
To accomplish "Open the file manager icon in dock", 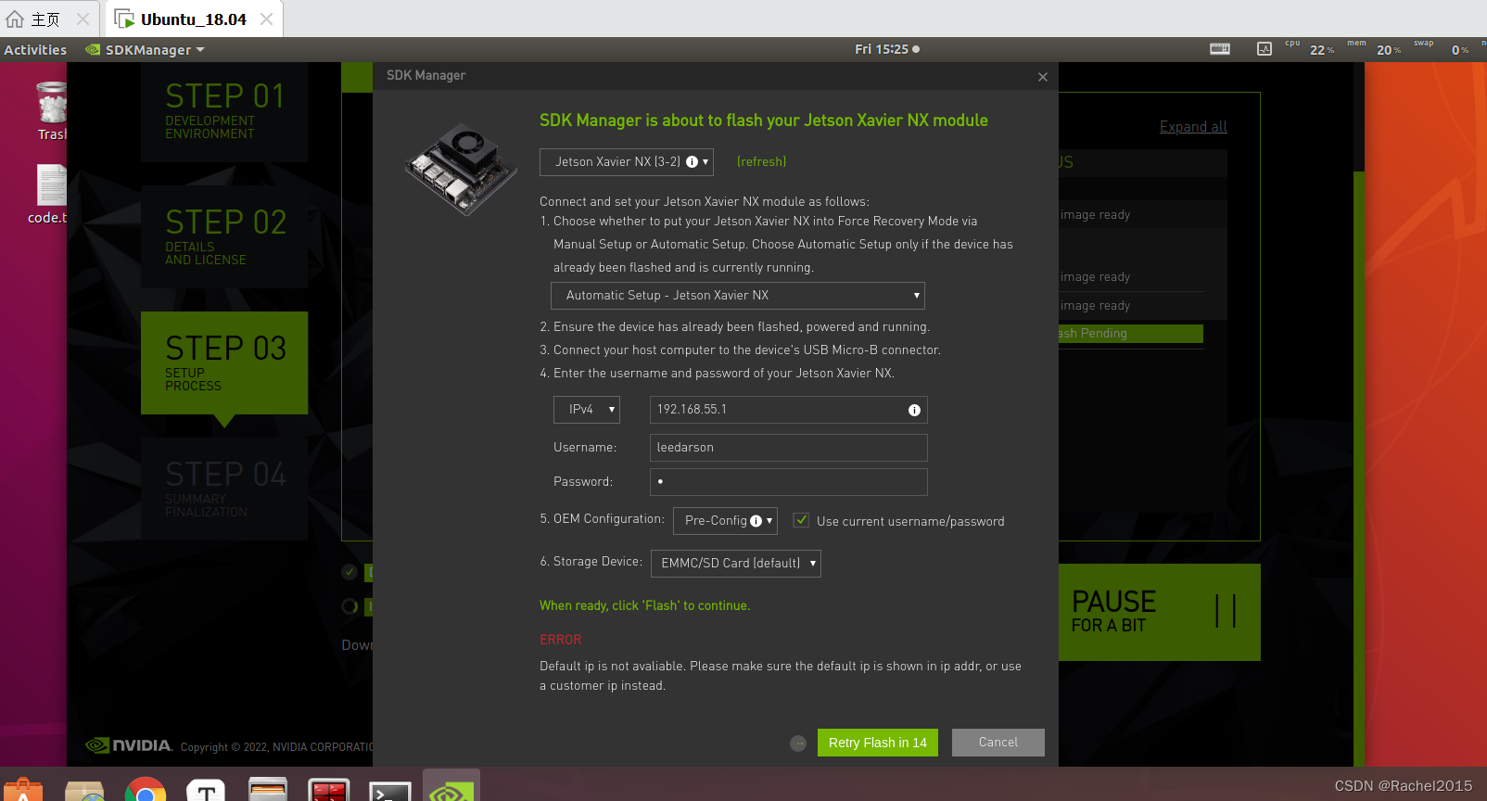I will 268,789.
